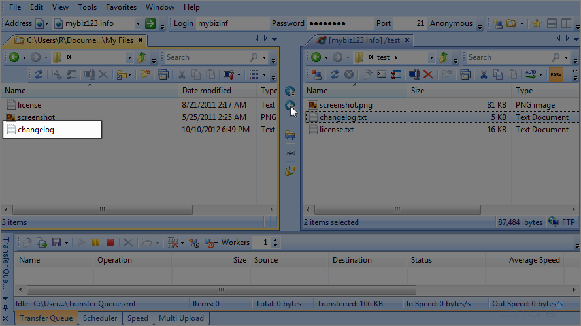Click the scissors cut icon in remote toolbar

point(484,74)
